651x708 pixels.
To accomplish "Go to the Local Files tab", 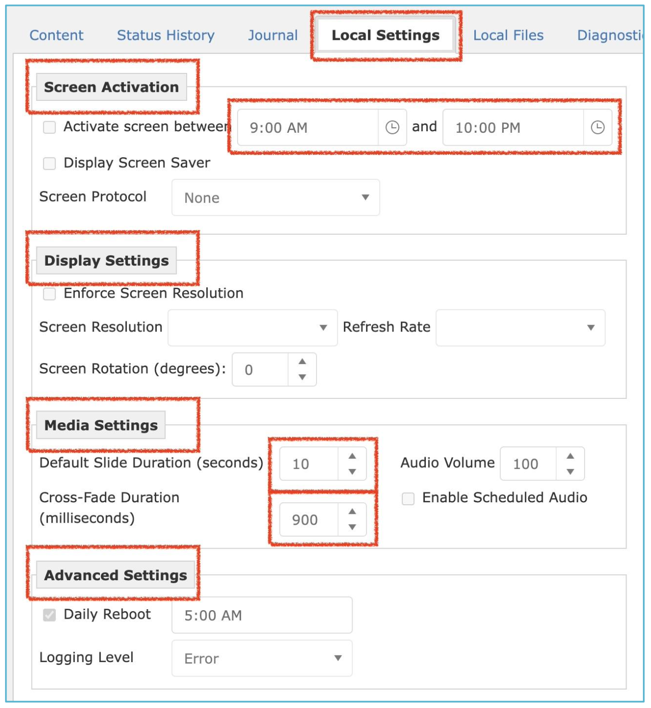I will [x=508, y=35].
